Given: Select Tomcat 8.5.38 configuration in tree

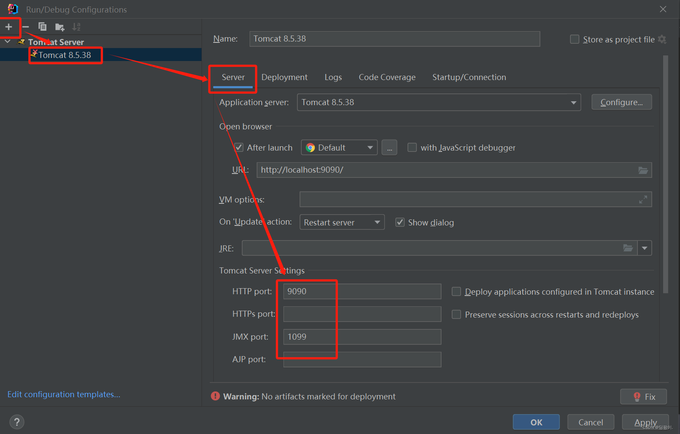Looking at the screenshot, I should click(65, 55).
